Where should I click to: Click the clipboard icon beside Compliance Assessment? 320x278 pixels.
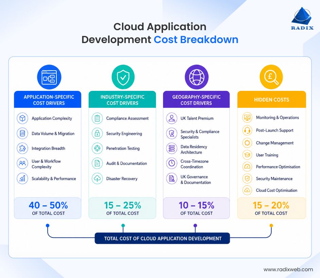click(x=97, y=118)
